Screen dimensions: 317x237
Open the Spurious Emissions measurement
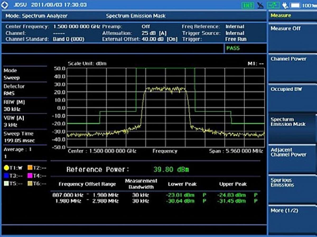pos(292,189)
